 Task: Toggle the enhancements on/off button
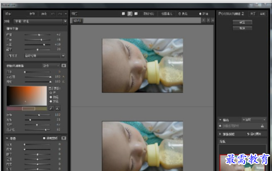pyautogui.click(x=64, y=138)
